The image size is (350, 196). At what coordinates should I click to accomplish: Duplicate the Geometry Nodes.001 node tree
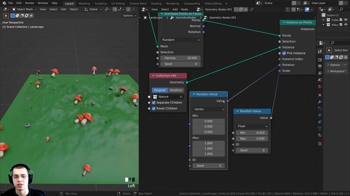(241, 9)
